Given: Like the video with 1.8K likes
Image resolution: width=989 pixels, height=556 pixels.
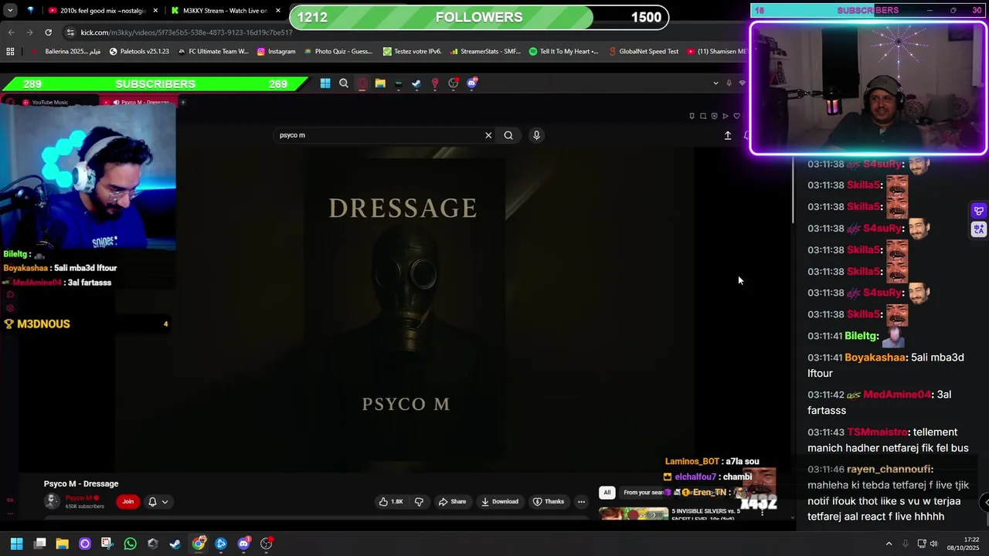Looking at the screenshot, I should click(392, 501).
